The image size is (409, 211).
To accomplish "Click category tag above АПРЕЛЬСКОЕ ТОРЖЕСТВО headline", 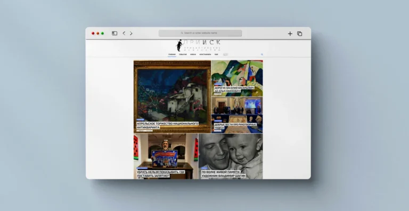I will point(141,120).
